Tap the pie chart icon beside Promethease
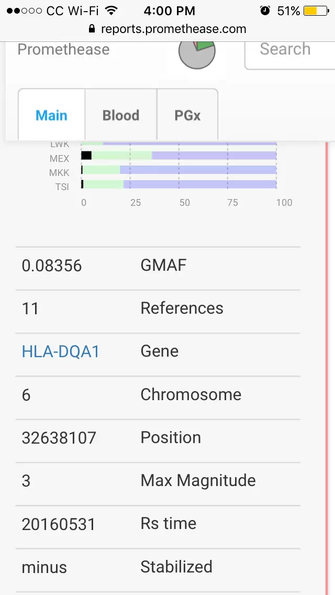 (197, 54)
